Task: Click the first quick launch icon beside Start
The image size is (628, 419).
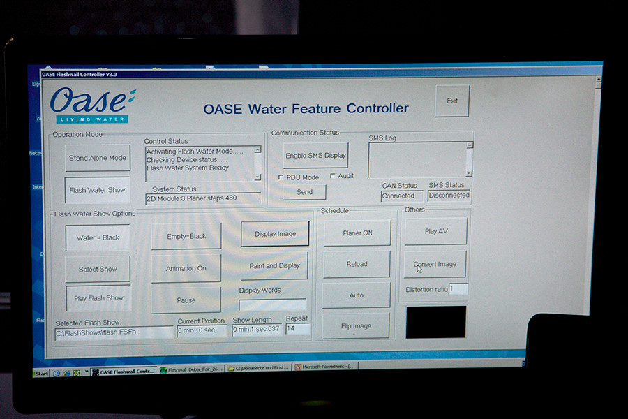Action: pyautogui.click(x=57, y=374)
